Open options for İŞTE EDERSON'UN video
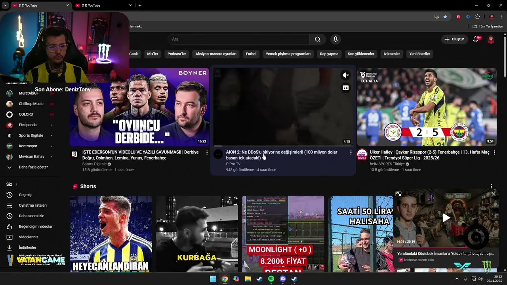 [x=207, y=152]
